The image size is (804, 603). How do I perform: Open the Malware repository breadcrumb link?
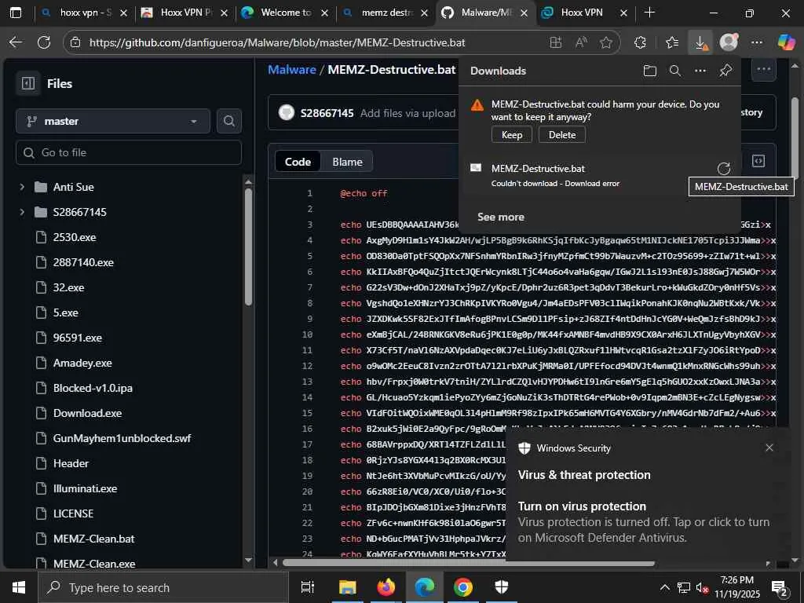tap(292, 69)
